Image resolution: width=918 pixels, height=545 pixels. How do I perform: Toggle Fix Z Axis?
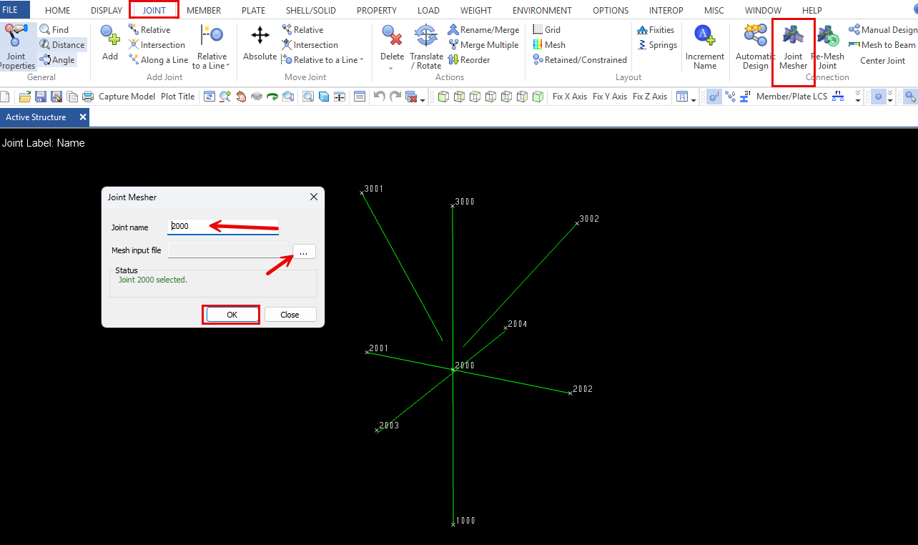point(650,97)
